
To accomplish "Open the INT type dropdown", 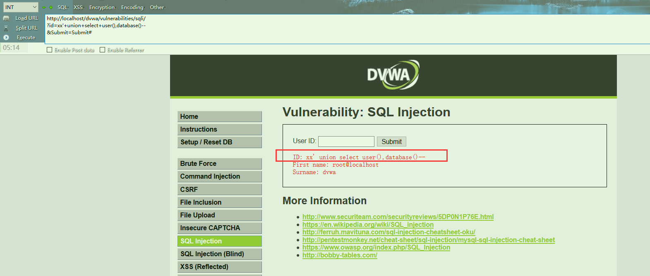I will click(x=21, y=7).
